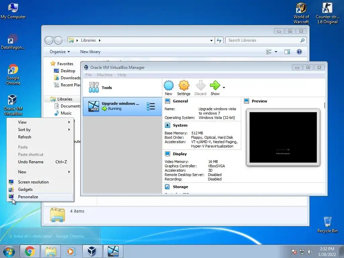This screenshot has width=344, height=258.
Task: Click the VM preview thumbnail
Action: (283, 137)
